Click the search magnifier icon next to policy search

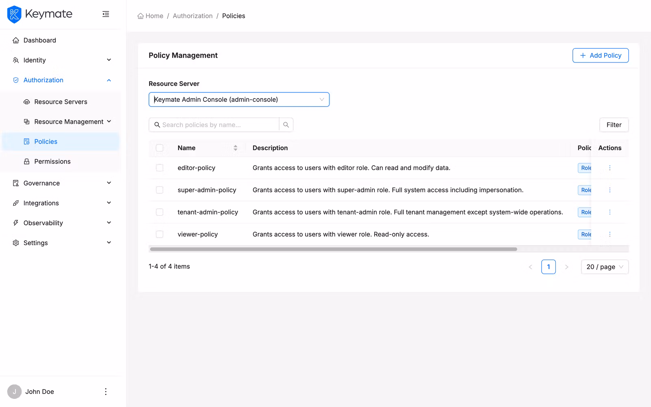286,125
